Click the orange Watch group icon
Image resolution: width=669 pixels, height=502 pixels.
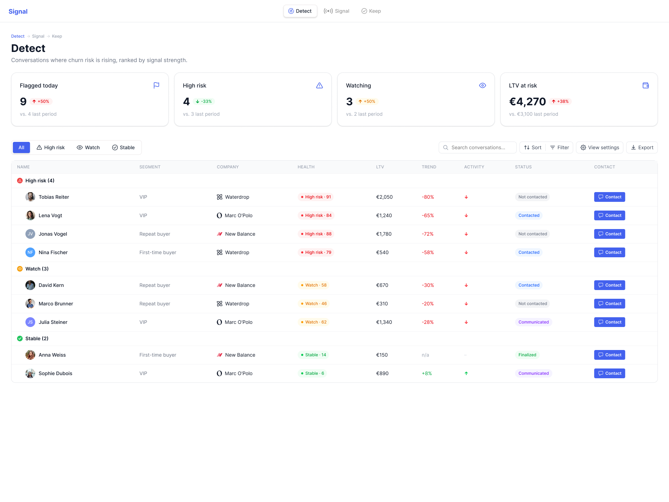tap(20, 269)
